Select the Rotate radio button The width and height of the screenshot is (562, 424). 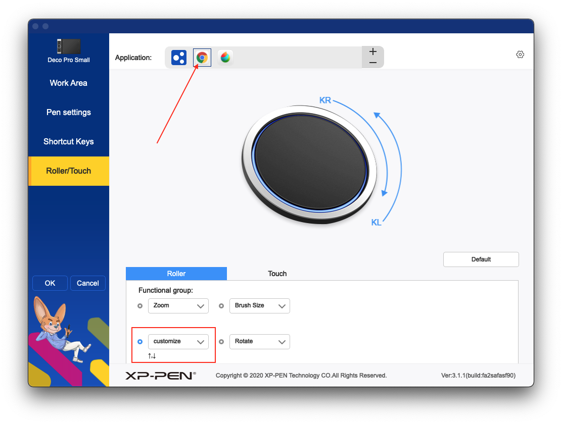221,342
